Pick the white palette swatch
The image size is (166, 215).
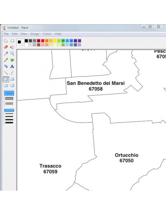coord(26,45)
